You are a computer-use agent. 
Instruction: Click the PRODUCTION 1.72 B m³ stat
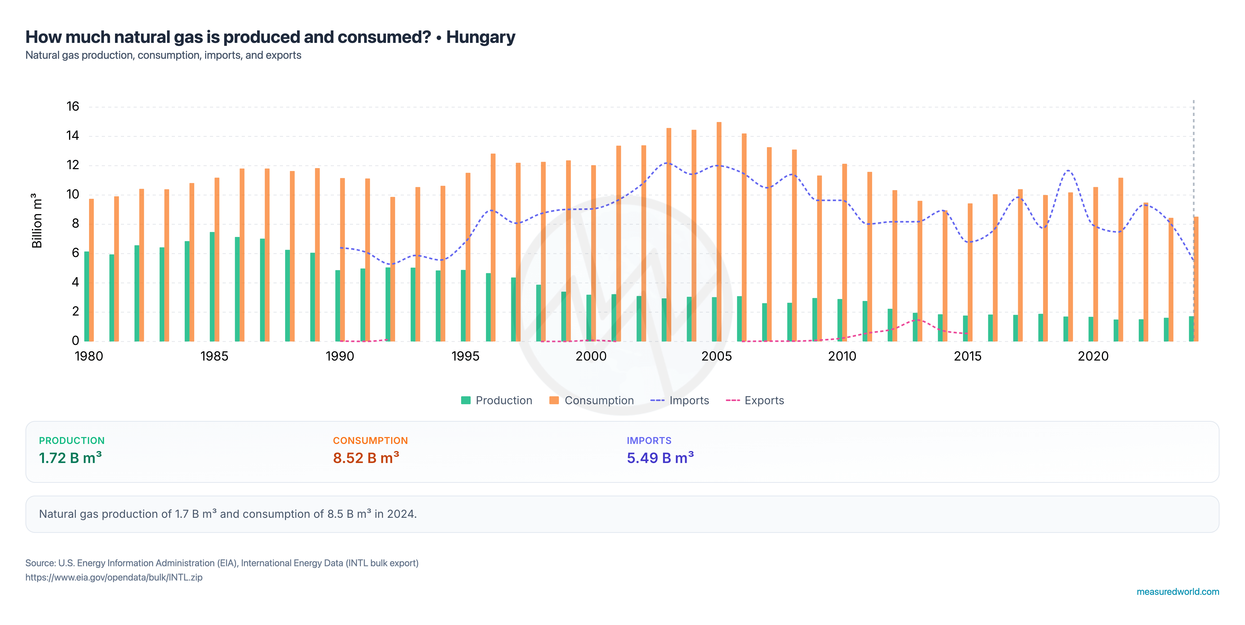[71, 451]
